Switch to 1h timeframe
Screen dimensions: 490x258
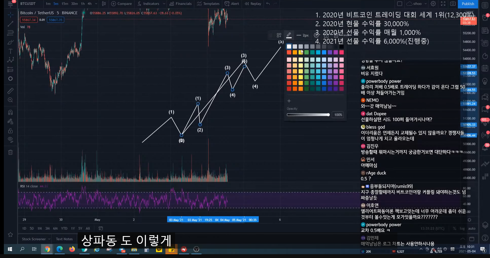point(83,4)
